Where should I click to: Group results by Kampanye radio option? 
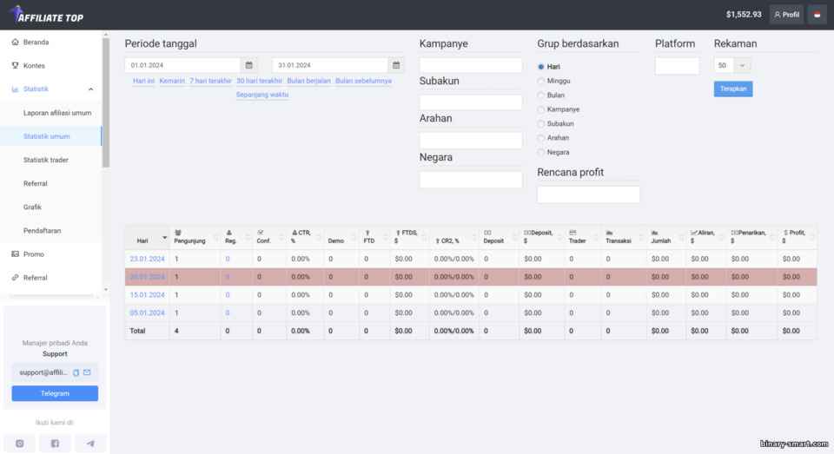tap(541, 109)
